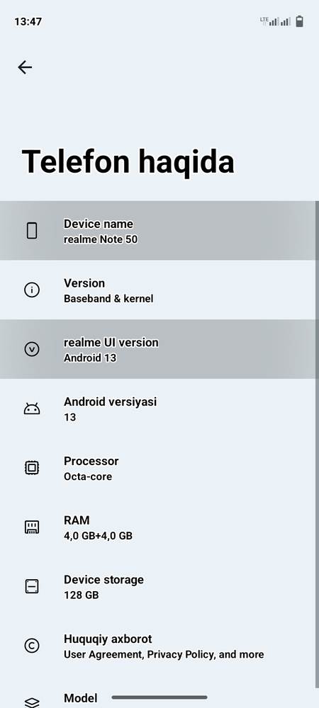Tap the realme UI version chevron icon
The image size is (319, 708).
pyautogui.click(x=32, y=349)
